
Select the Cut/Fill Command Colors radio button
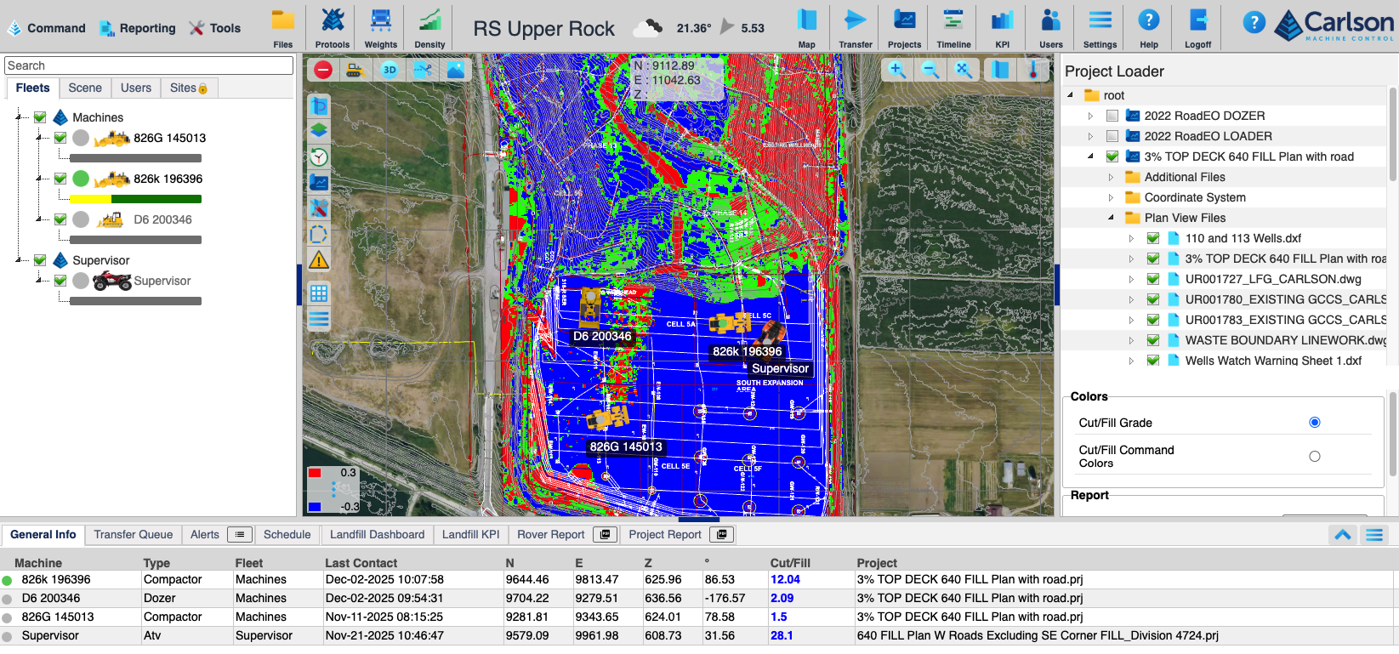coord(1315,457)
